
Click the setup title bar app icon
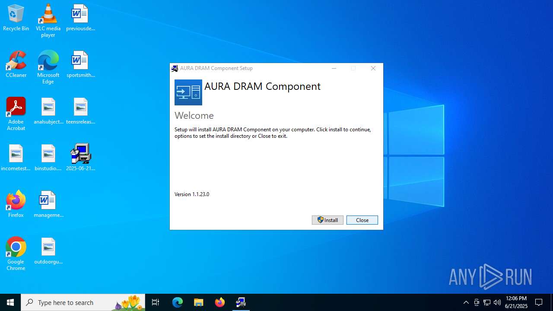click(175, 68)
